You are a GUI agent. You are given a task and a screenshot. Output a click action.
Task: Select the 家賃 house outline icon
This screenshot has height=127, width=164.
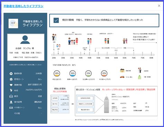[11, 96]
